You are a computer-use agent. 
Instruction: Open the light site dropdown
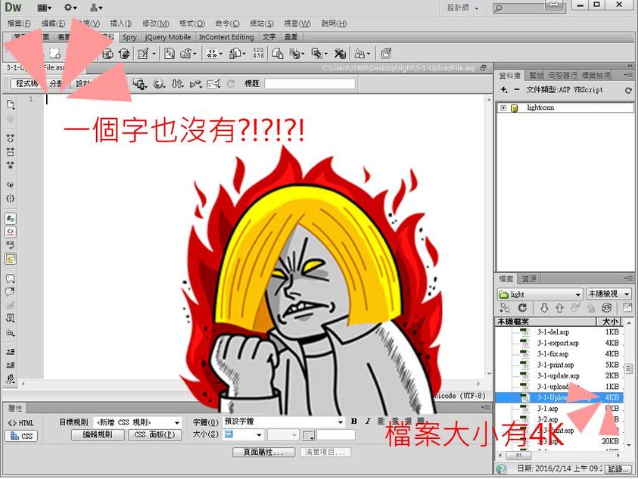tap(537, 294)
